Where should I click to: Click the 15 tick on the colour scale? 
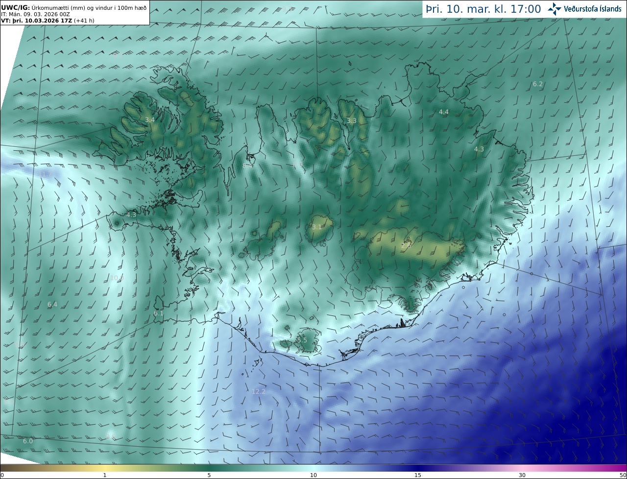click(418, 475)
